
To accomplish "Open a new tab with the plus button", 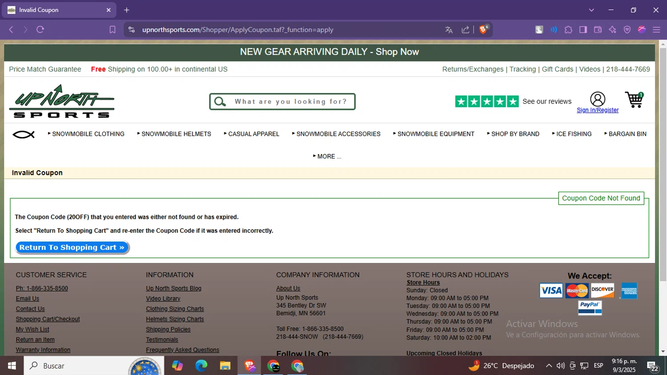I will [x=127, y=10].
